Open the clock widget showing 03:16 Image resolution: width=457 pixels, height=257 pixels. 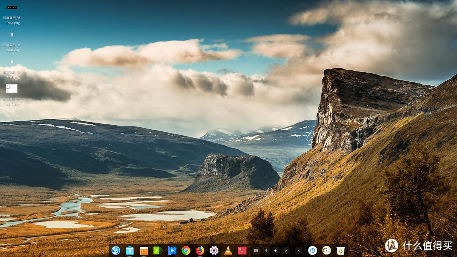[x=327, y=249]
